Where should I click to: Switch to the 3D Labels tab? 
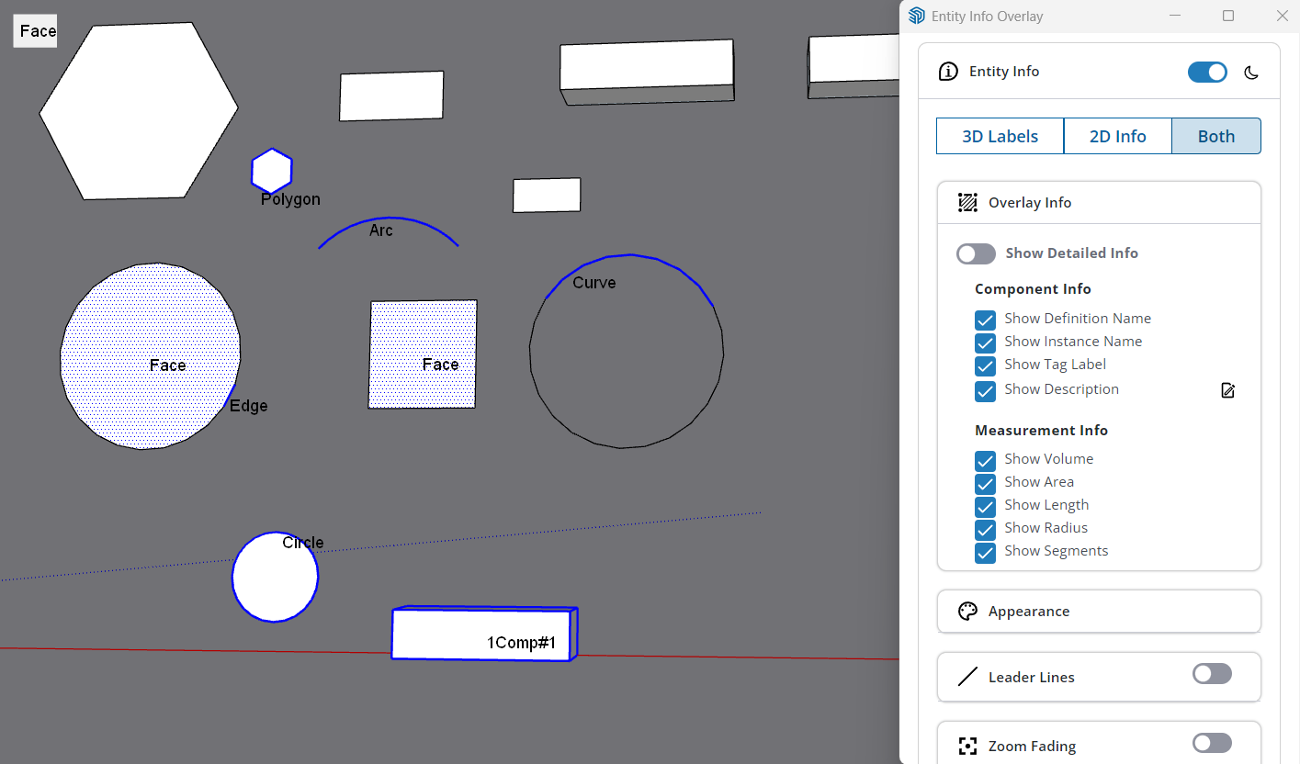[x=1000, y=135]
